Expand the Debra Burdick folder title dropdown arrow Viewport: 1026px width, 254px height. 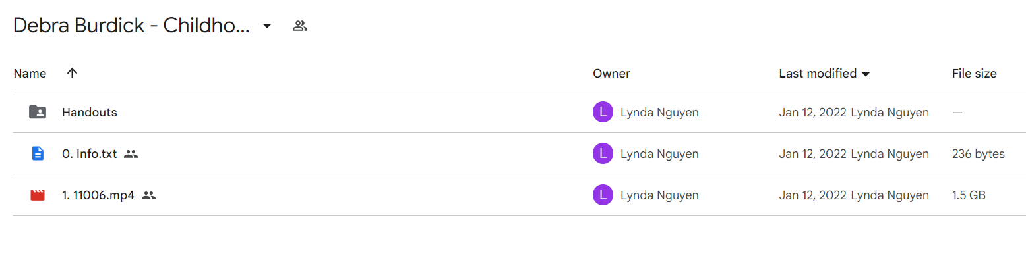[266, 26]
